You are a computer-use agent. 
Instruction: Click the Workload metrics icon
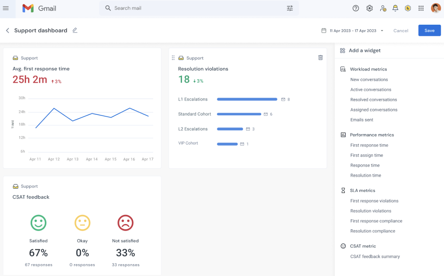click(343, 69)
